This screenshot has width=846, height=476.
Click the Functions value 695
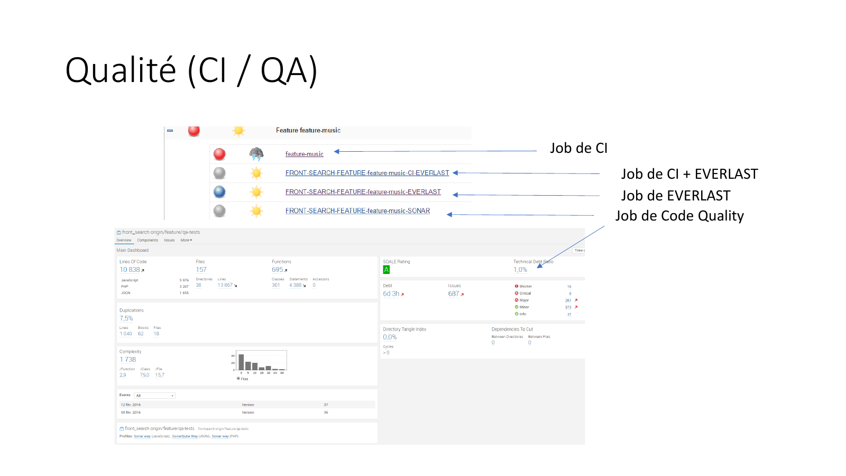278,270
